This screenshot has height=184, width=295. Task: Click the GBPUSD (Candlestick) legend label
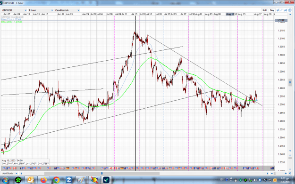click(x=13, y=17)
